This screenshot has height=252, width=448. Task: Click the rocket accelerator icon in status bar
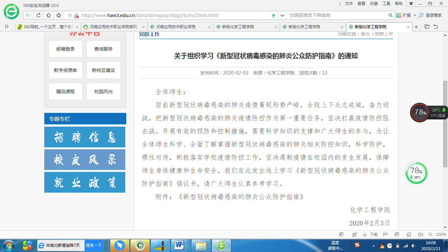point(354,235)
